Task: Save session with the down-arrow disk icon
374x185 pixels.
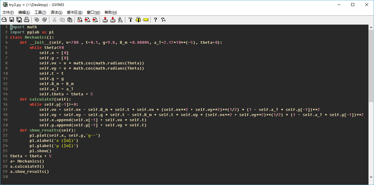Action: pos(113,20)
